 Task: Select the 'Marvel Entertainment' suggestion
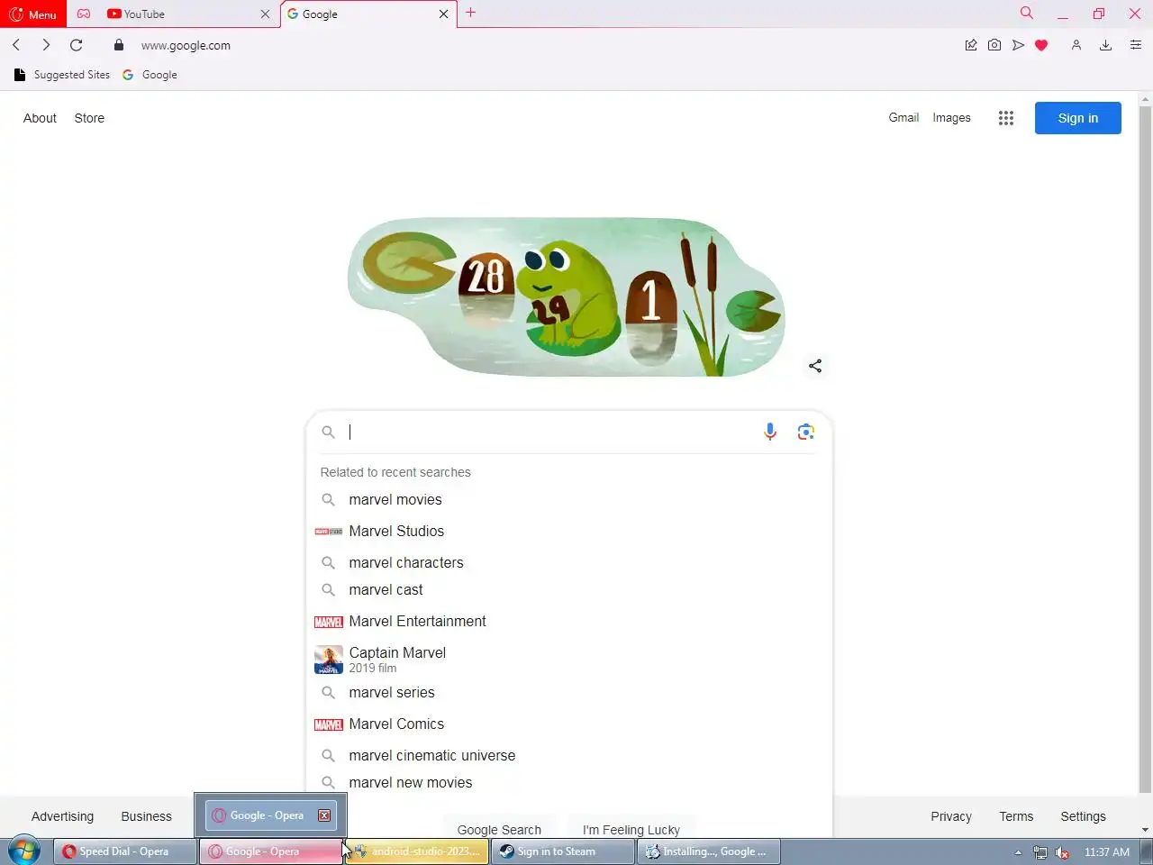click(569, 621)
